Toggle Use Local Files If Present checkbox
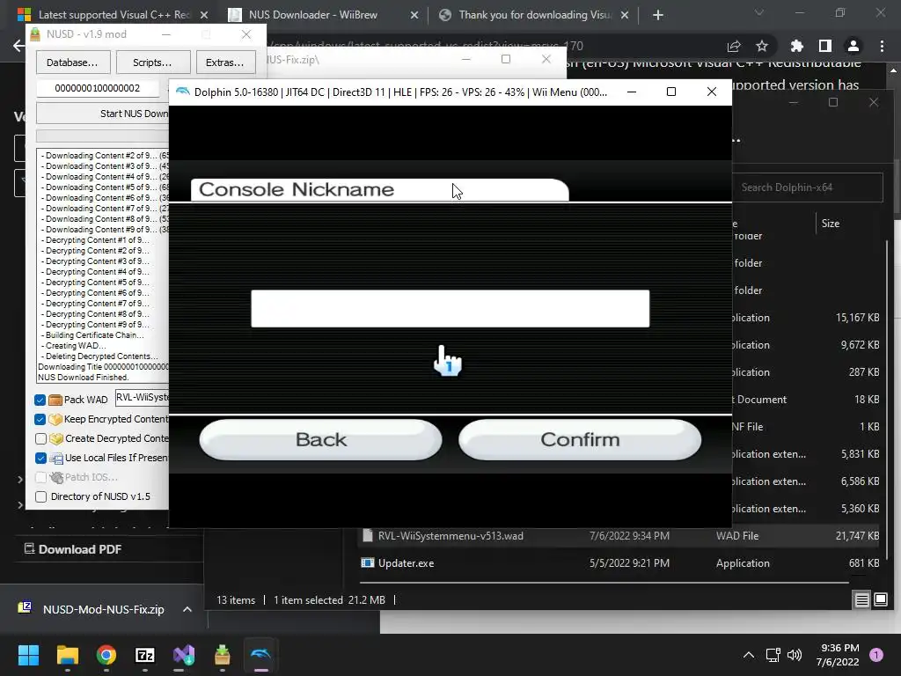This screenshot has height=676, width=901. click(40, 458)
